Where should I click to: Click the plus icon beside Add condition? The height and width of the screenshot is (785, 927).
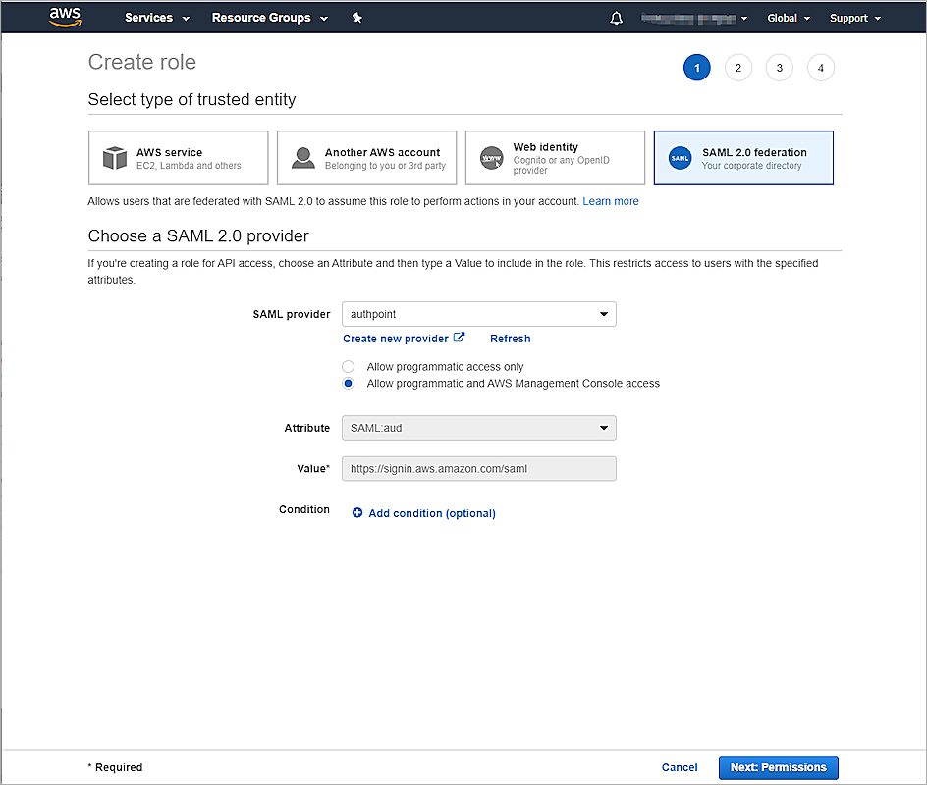click(x=357, y=513)
